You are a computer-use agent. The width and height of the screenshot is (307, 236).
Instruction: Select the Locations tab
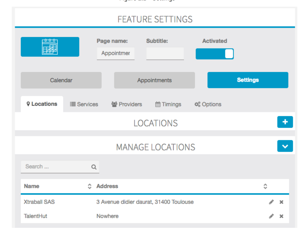42,104
